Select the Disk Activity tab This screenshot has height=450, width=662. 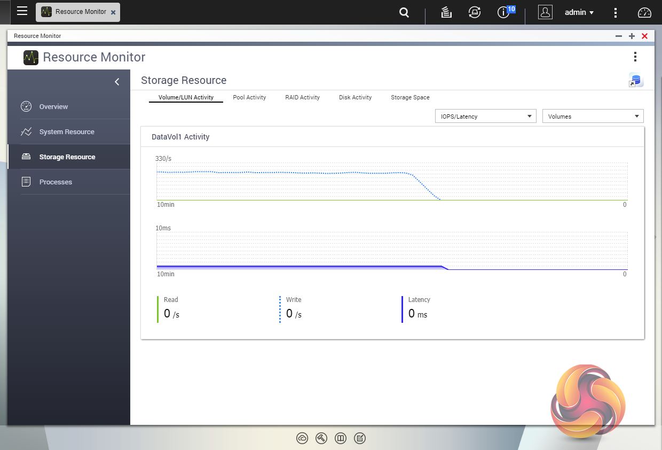(355, 97)
